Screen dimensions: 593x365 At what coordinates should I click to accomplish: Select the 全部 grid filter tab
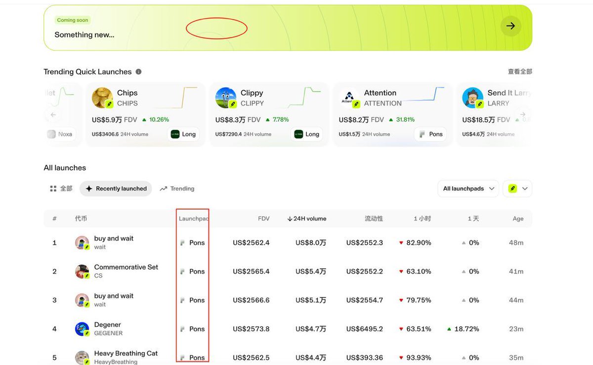coord(61,188)
